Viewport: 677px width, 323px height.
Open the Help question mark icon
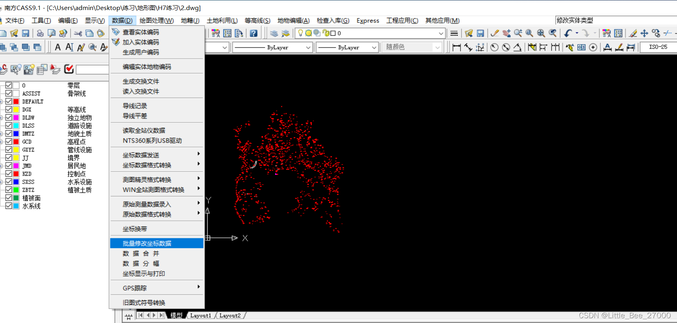point(254,33)
